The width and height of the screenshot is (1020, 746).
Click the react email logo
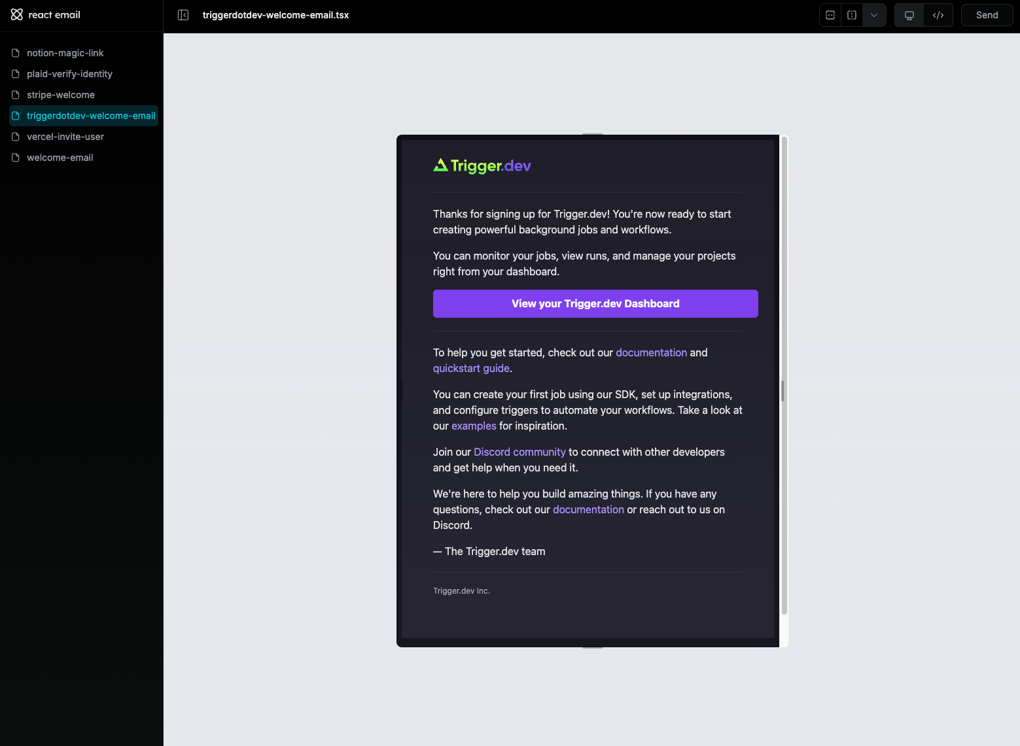click(45, 14)
